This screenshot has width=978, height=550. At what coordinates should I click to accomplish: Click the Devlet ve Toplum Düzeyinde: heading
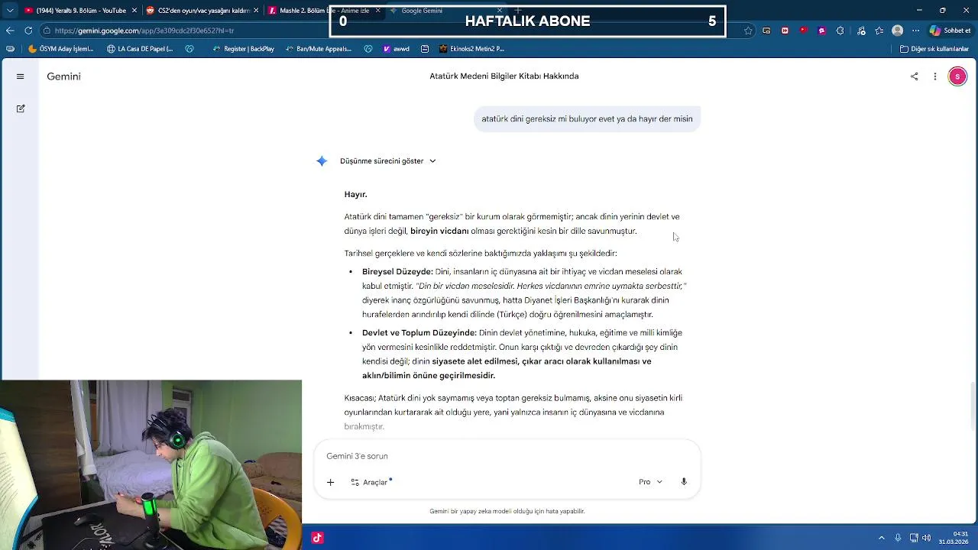(419, 333)
